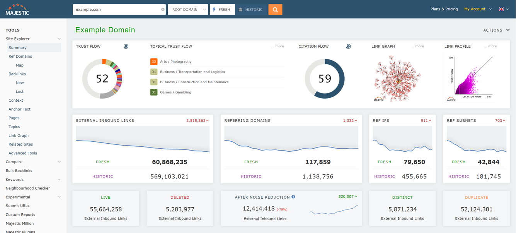Click the Citation Flow history icon
The height and width of the screenshot is (233, 516).
click(348, 46)
